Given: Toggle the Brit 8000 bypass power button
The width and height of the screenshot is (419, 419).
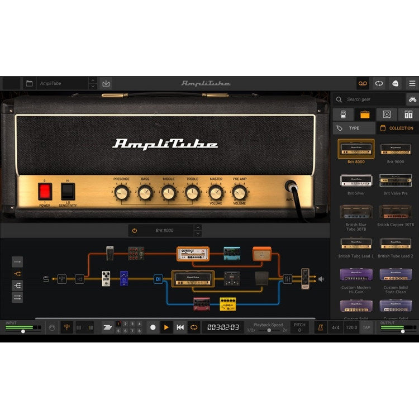Looking at the screenshot, I should click(x=135, y=231).
